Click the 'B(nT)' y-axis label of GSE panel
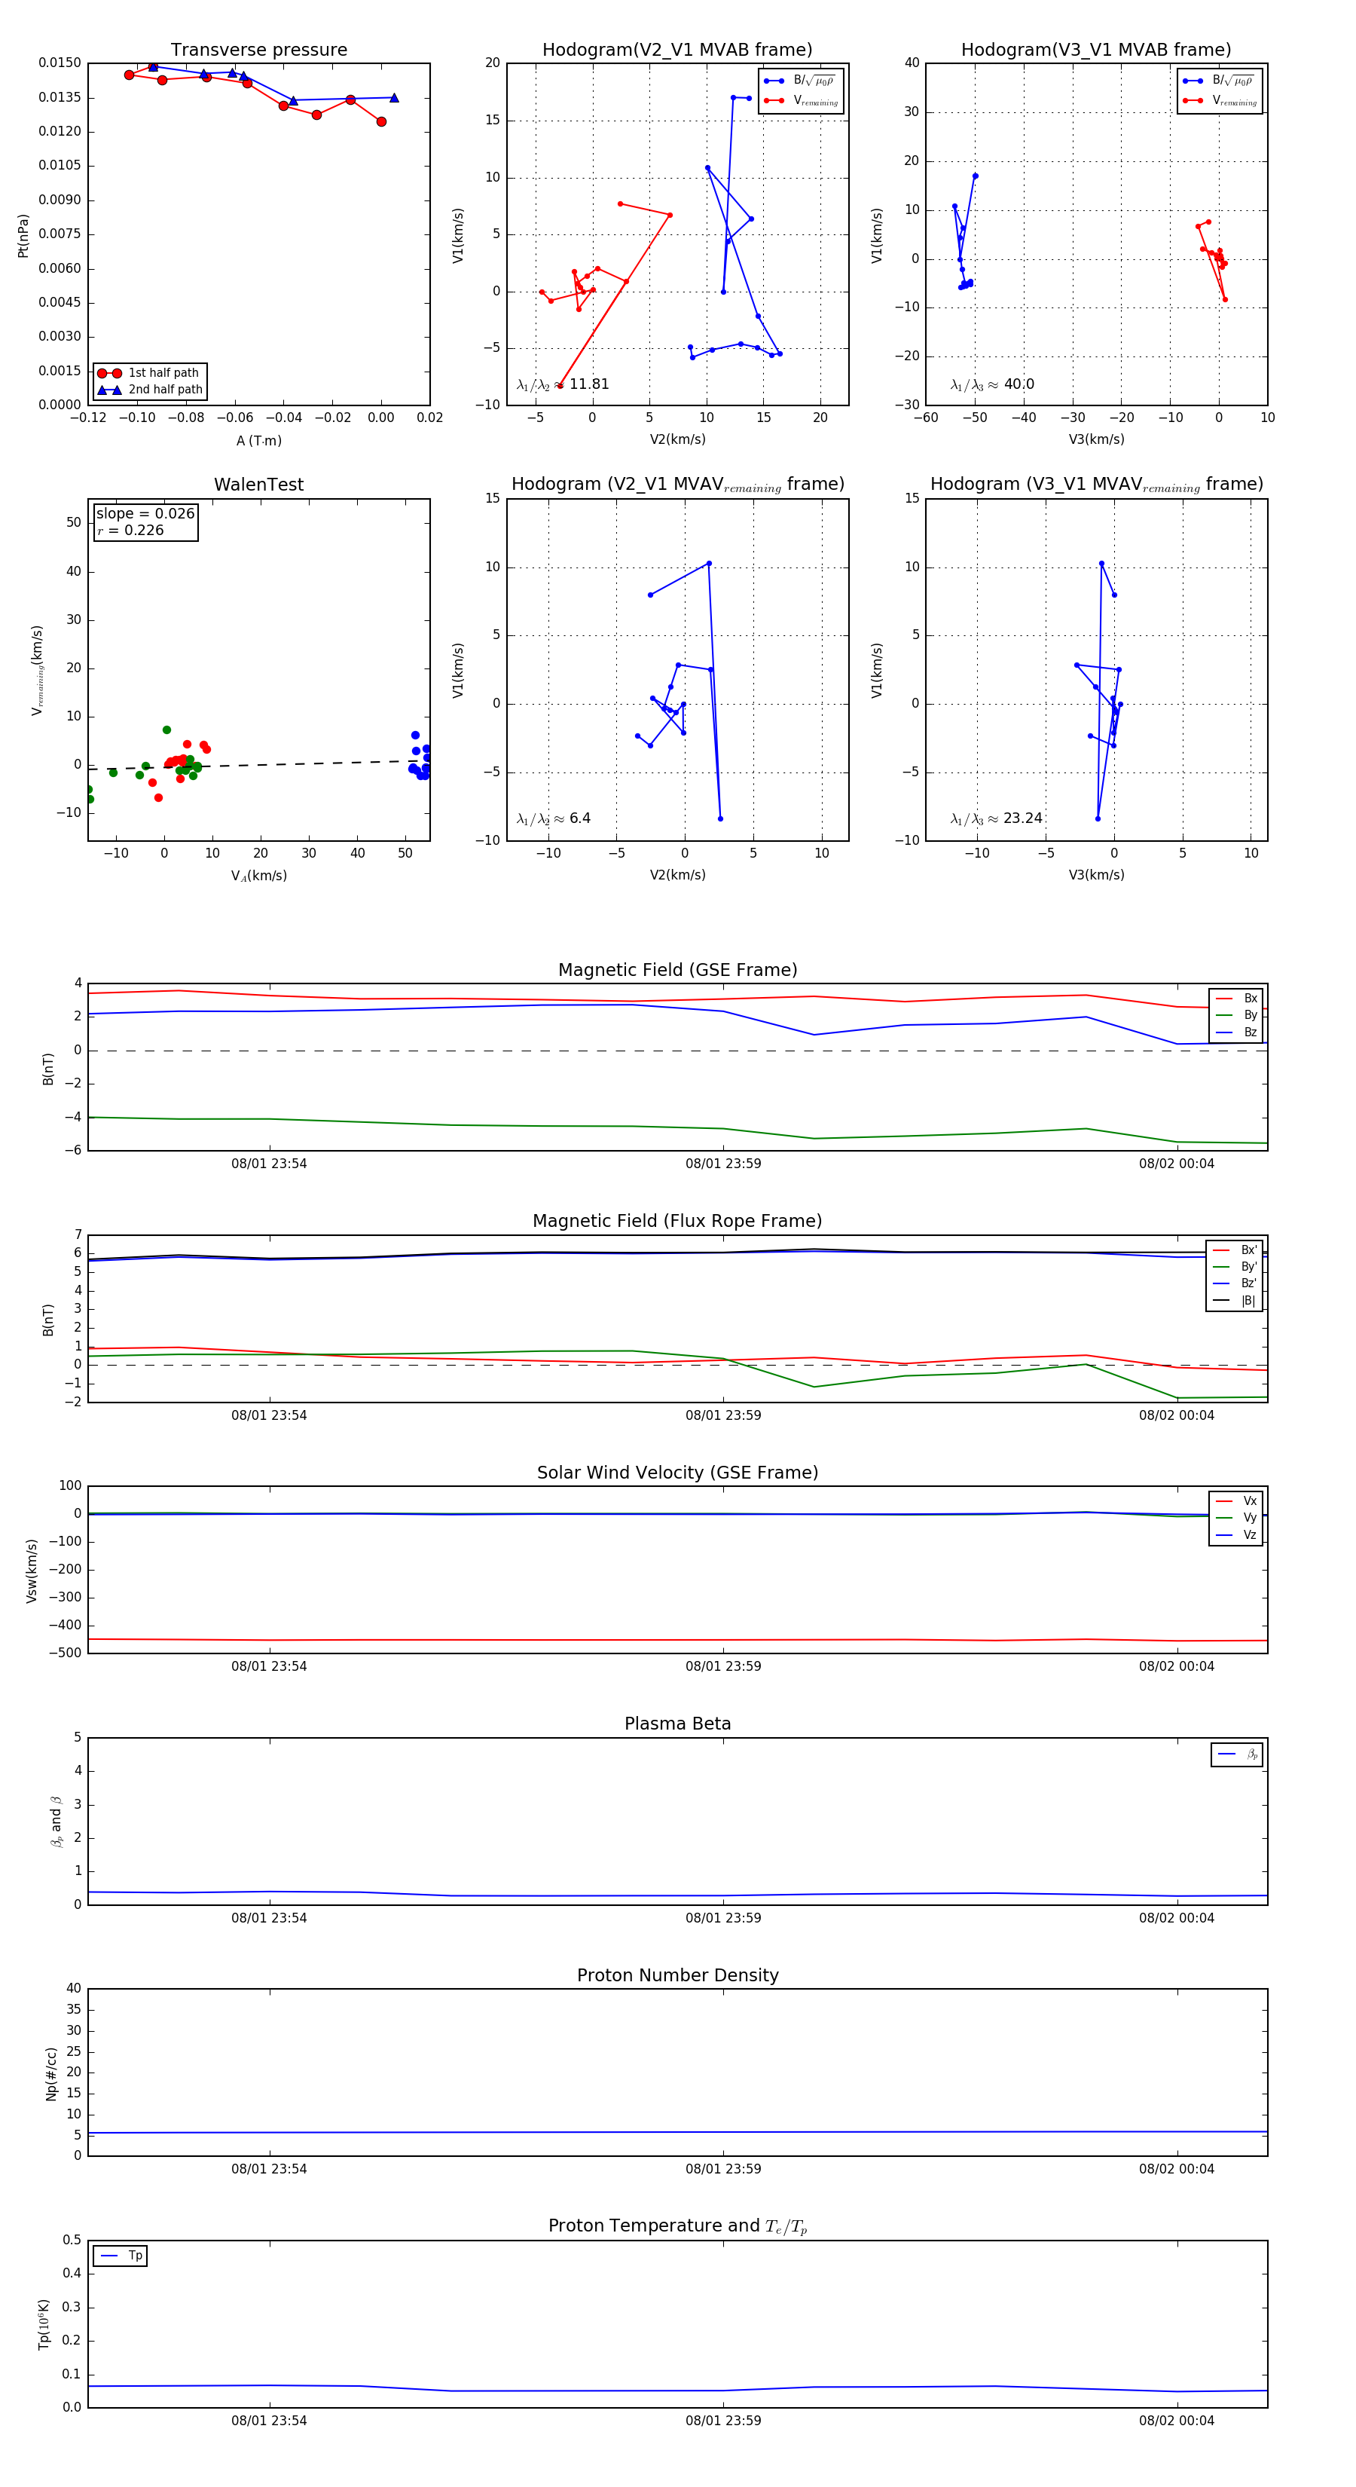 click(48, 1069)
